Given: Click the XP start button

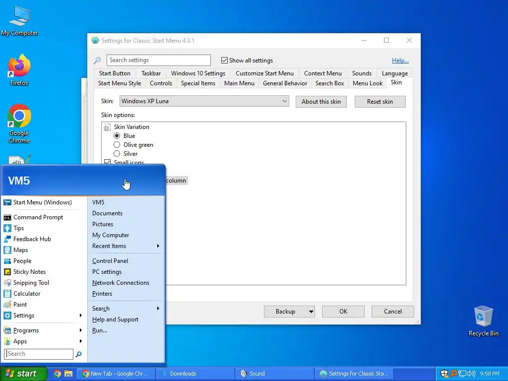Looking at the screenshot, I should coord(24,374).
